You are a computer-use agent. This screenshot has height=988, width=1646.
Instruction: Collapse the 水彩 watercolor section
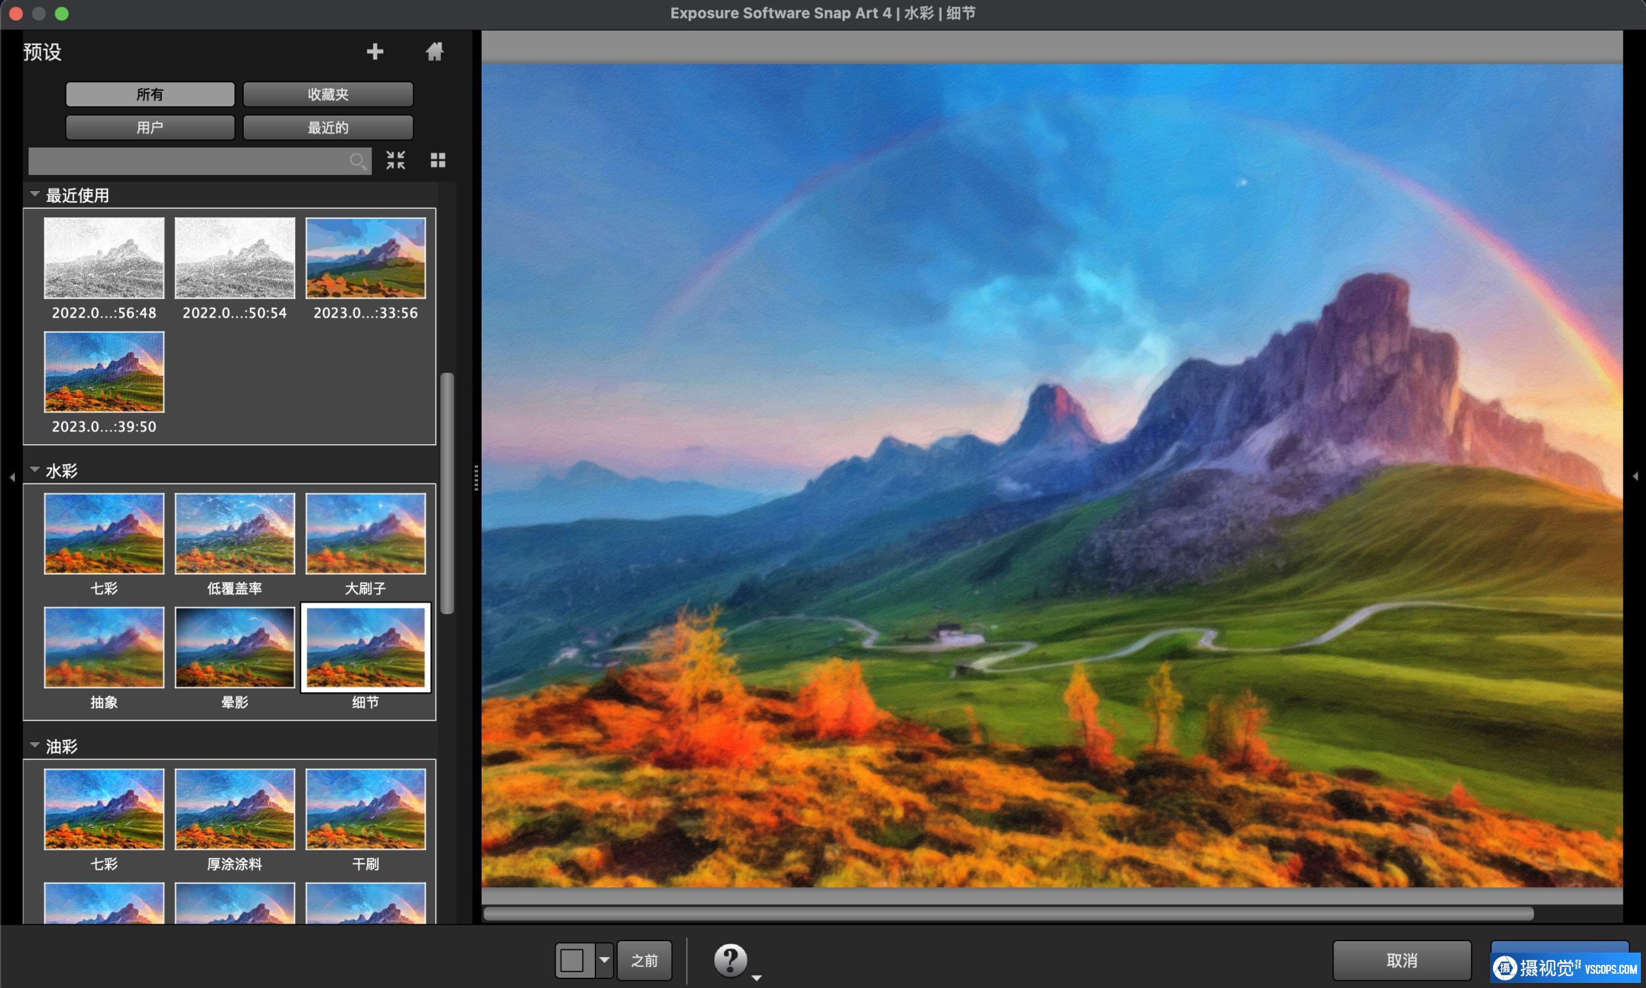(35, 470)
